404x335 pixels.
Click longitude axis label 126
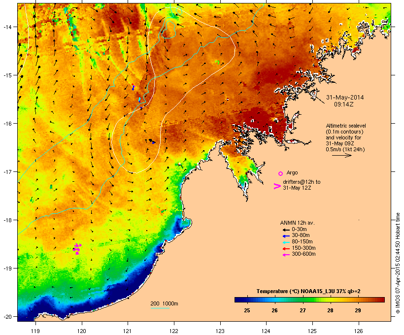(x=358, y=331)
